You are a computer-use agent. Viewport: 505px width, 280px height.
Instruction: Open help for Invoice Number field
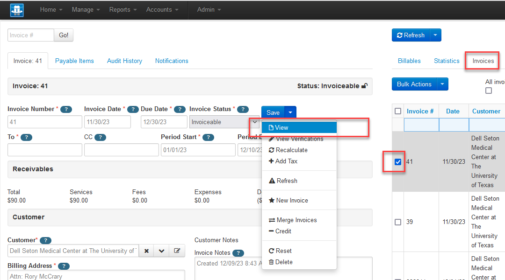coord(66,109)
